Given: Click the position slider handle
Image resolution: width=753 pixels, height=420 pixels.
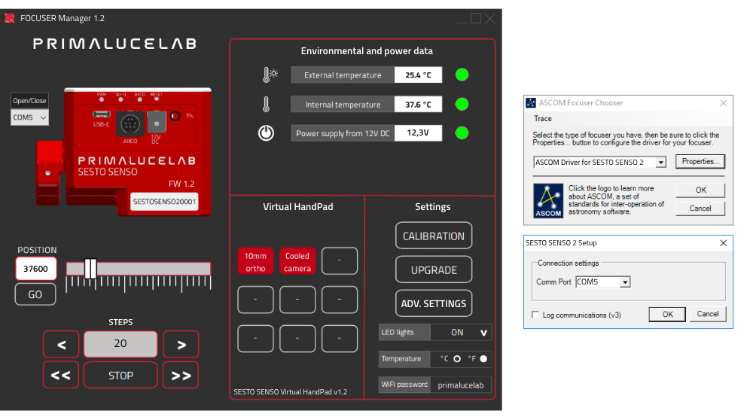Looking at the screenshot, I should click(x=90, y=268).
